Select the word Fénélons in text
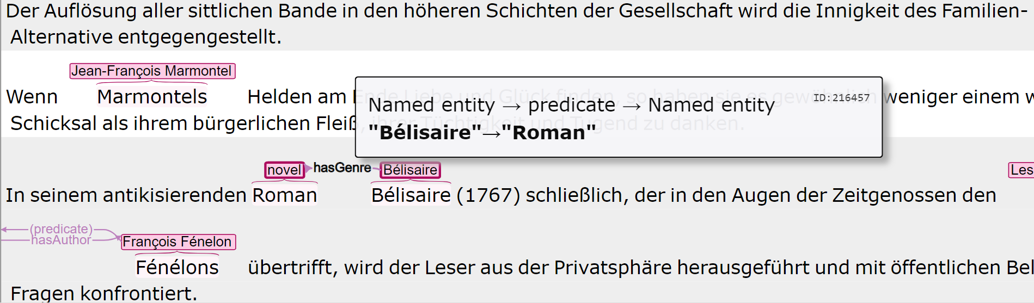Viewport: 1034px width, 303px height. tap(177, 268)
